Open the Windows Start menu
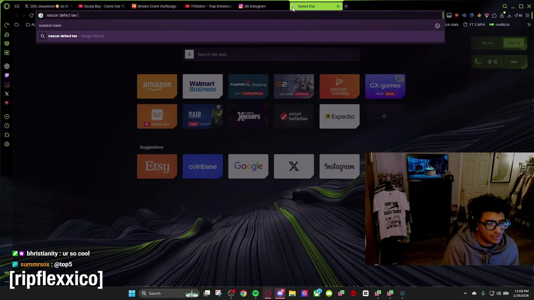 pyautogui.click(x=132, y=293)
